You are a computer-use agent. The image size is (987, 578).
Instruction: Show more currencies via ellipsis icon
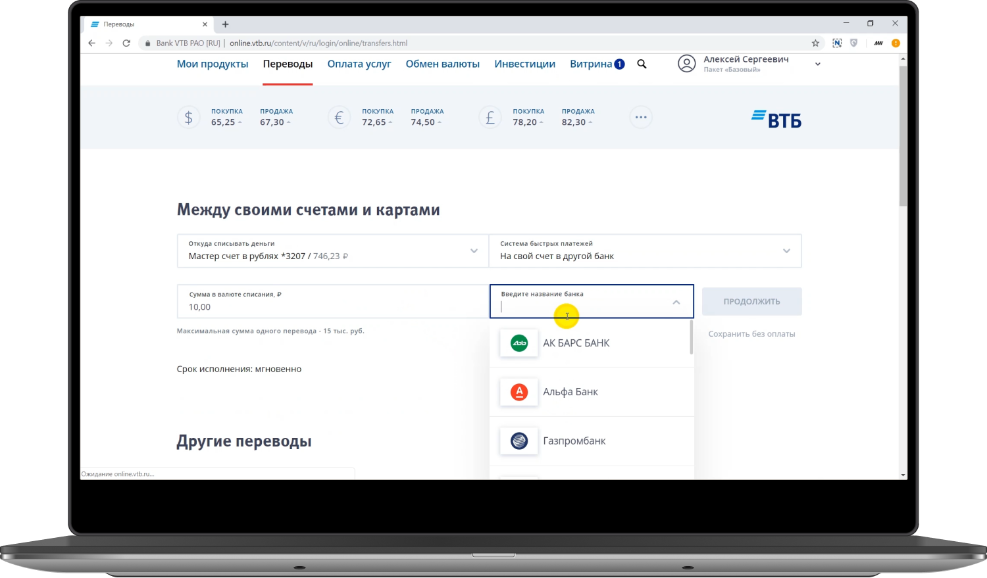click(641, 118)
